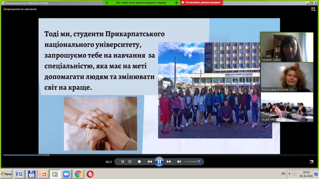
Task: Open the EN language selector
Action: (283, 173)
